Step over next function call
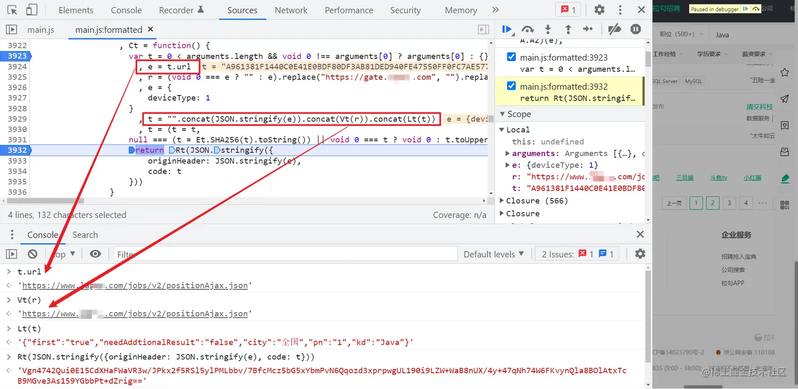 click(x=528, y=30)
